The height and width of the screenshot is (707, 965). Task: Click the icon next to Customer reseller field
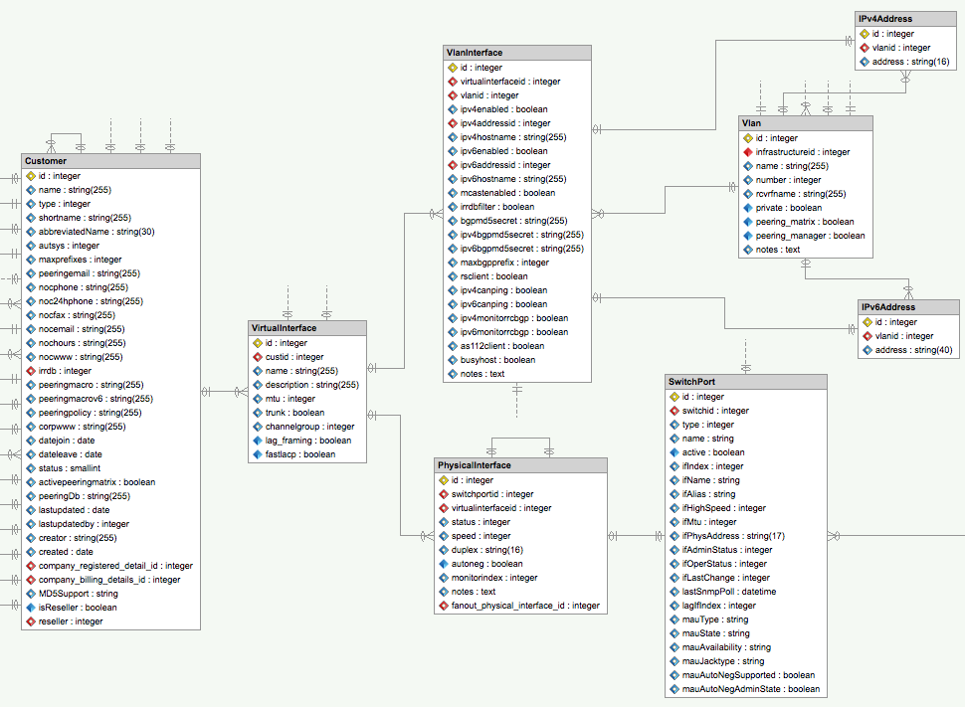pyautogui.click(x=31, y=621)
